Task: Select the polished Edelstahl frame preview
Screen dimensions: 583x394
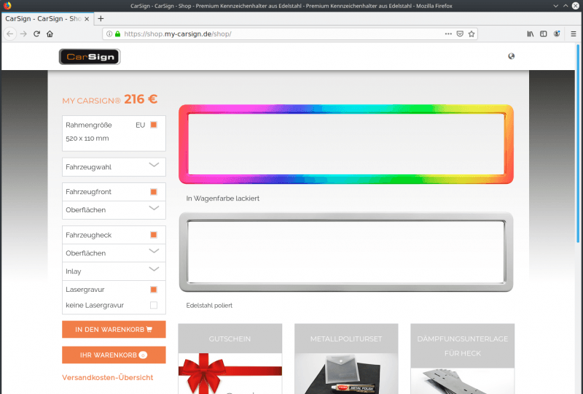Action: click(346, 252)
